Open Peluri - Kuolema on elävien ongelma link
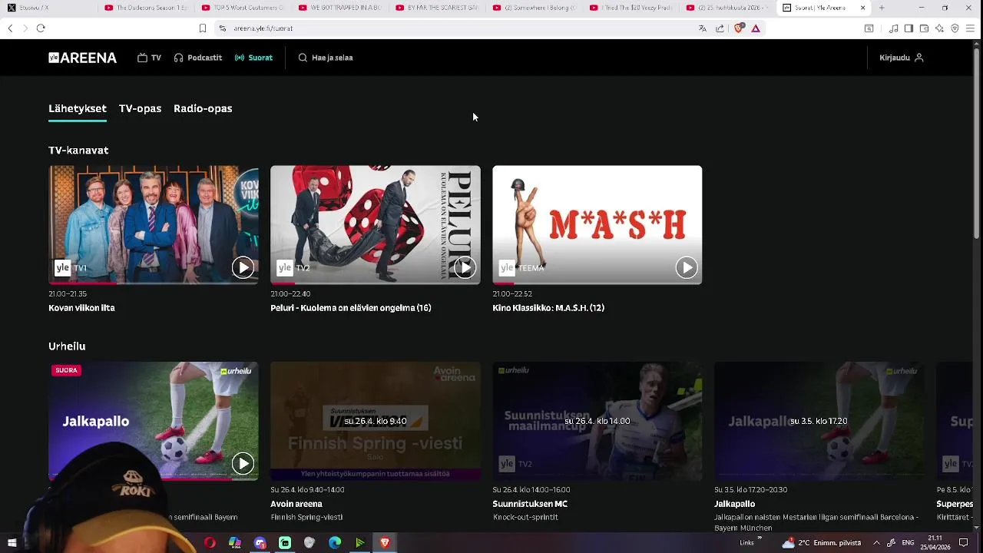The width and height of the screenshot is (983, 553). point(350,308)
